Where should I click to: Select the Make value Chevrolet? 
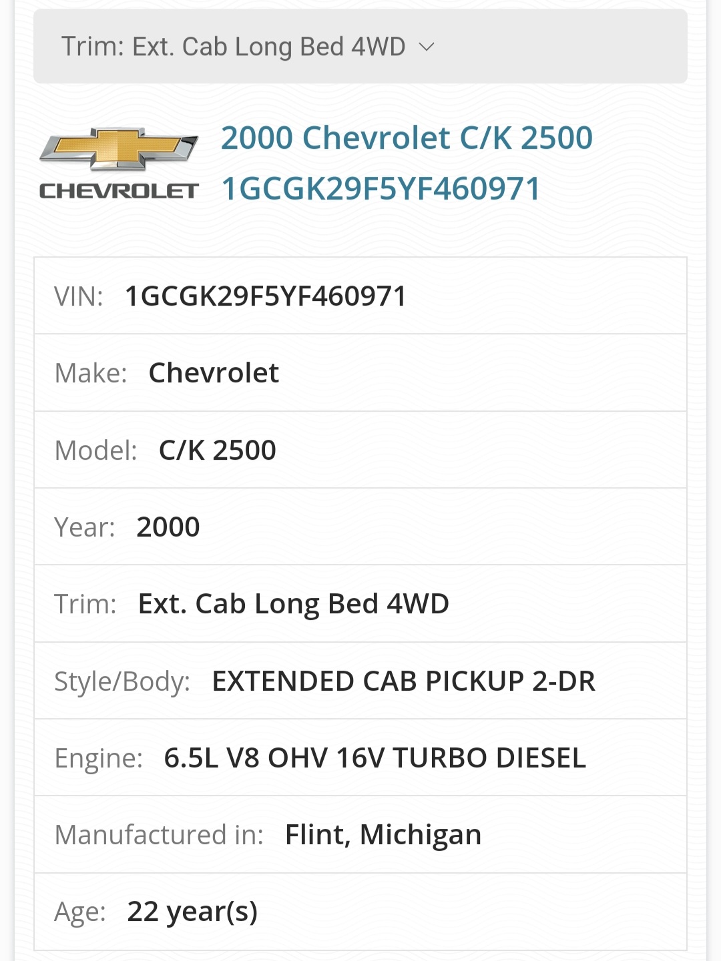point(214,373)
